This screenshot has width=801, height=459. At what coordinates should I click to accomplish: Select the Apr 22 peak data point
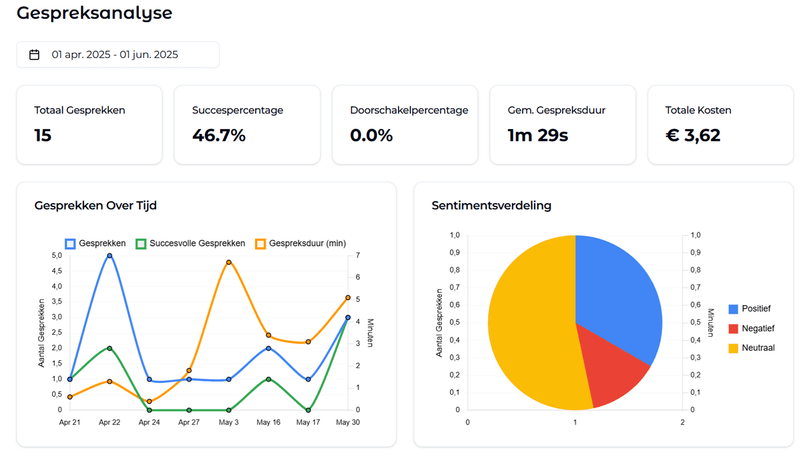point(109,255)
